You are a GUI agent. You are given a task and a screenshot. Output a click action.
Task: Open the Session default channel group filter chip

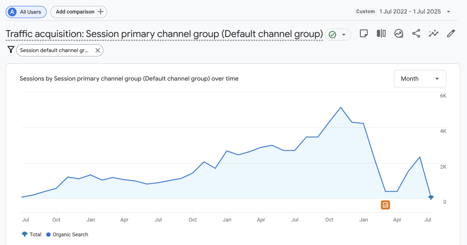click(x=55, y=51)
